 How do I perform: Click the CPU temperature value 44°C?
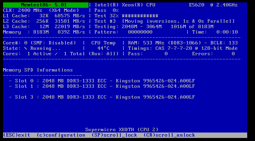103,48
